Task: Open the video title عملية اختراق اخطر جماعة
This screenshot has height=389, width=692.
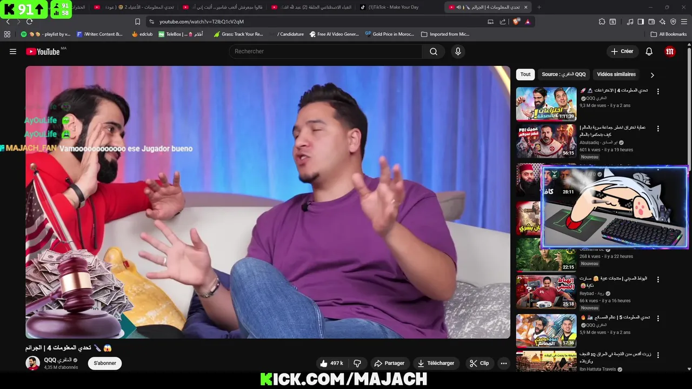Action: point(613,130)
